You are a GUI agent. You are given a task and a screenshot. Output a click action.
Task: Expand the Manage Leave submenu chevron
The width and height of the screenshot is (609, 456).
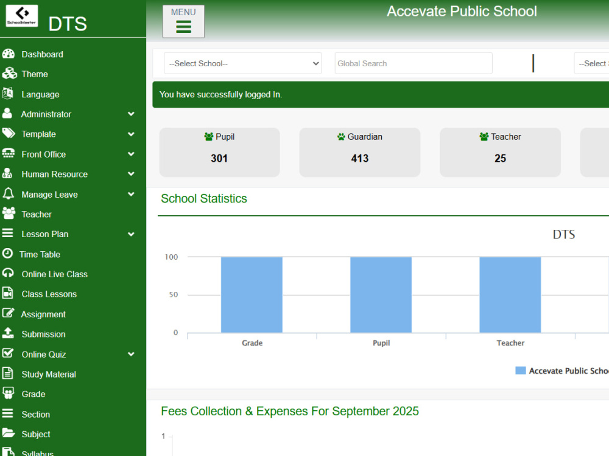pos(132,194)
